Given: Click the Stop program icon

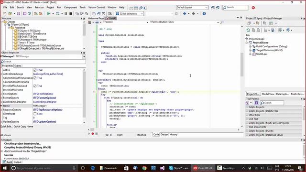Looking at the screenshot, I should pos(71,14).
